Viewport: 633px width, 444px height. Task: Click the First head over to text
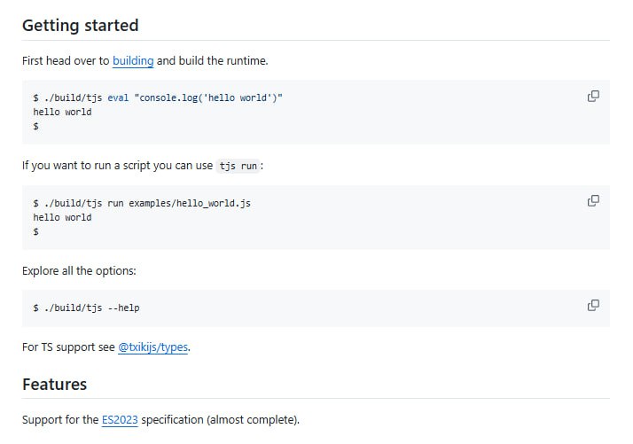coord(66,61)
